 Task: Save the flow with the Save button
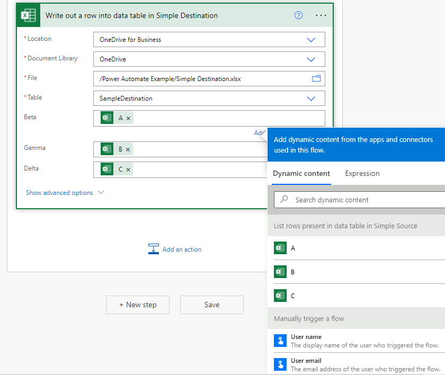click(212, 305)
